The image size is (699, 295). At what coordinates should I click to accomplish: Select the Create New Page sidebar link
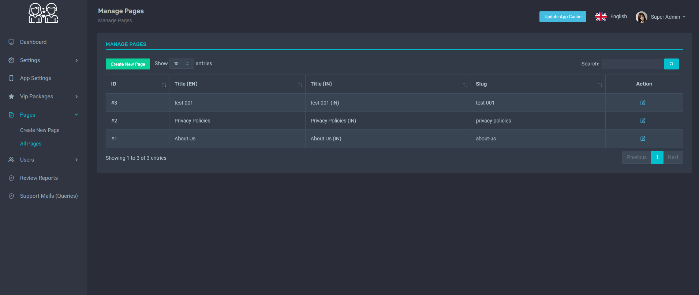tap(40, 130)
